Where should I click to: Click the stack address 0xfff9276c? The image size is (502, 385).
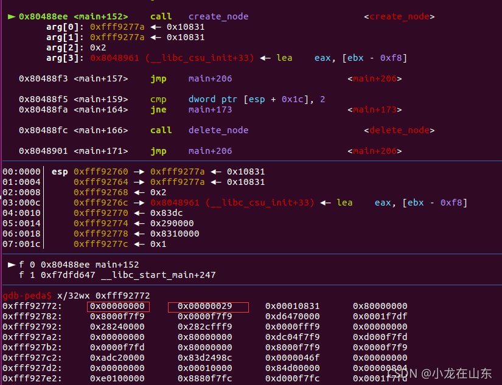click(101, 203)
